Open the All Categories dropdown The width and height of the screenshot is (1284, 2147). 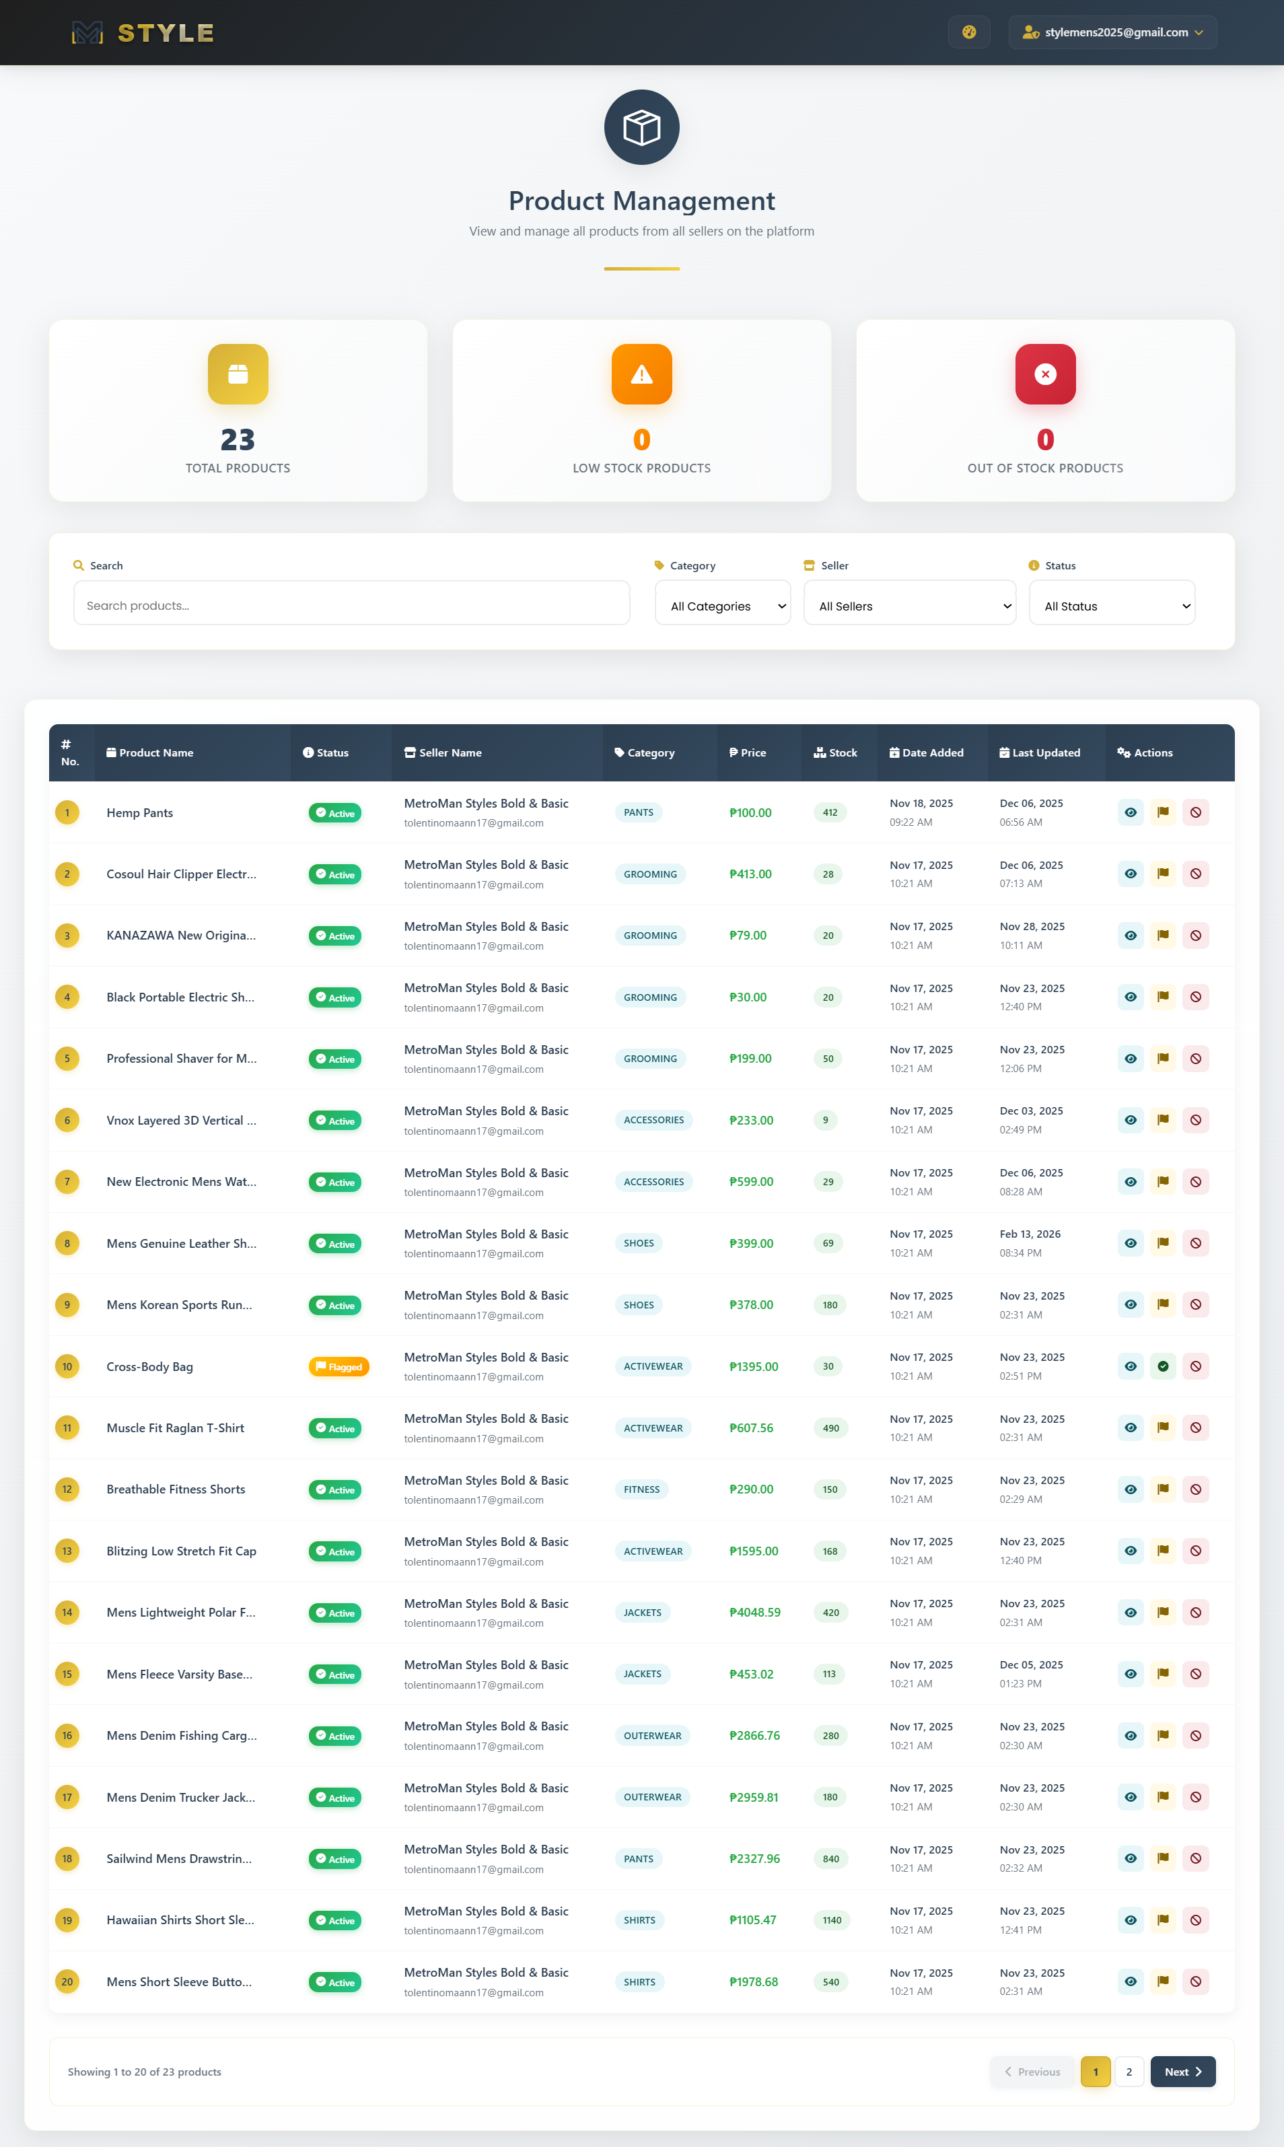(x=721, y=605)
